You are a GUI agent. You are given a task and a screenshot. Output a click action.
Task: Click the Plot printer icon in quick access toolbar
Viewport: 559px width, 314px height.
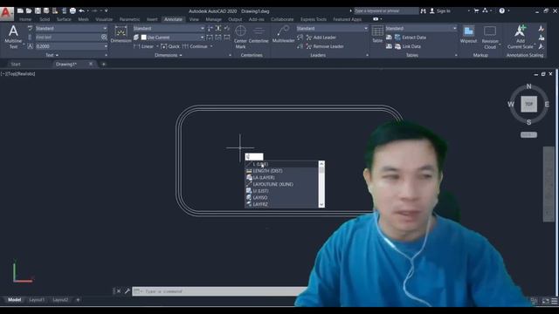(72, 11)
